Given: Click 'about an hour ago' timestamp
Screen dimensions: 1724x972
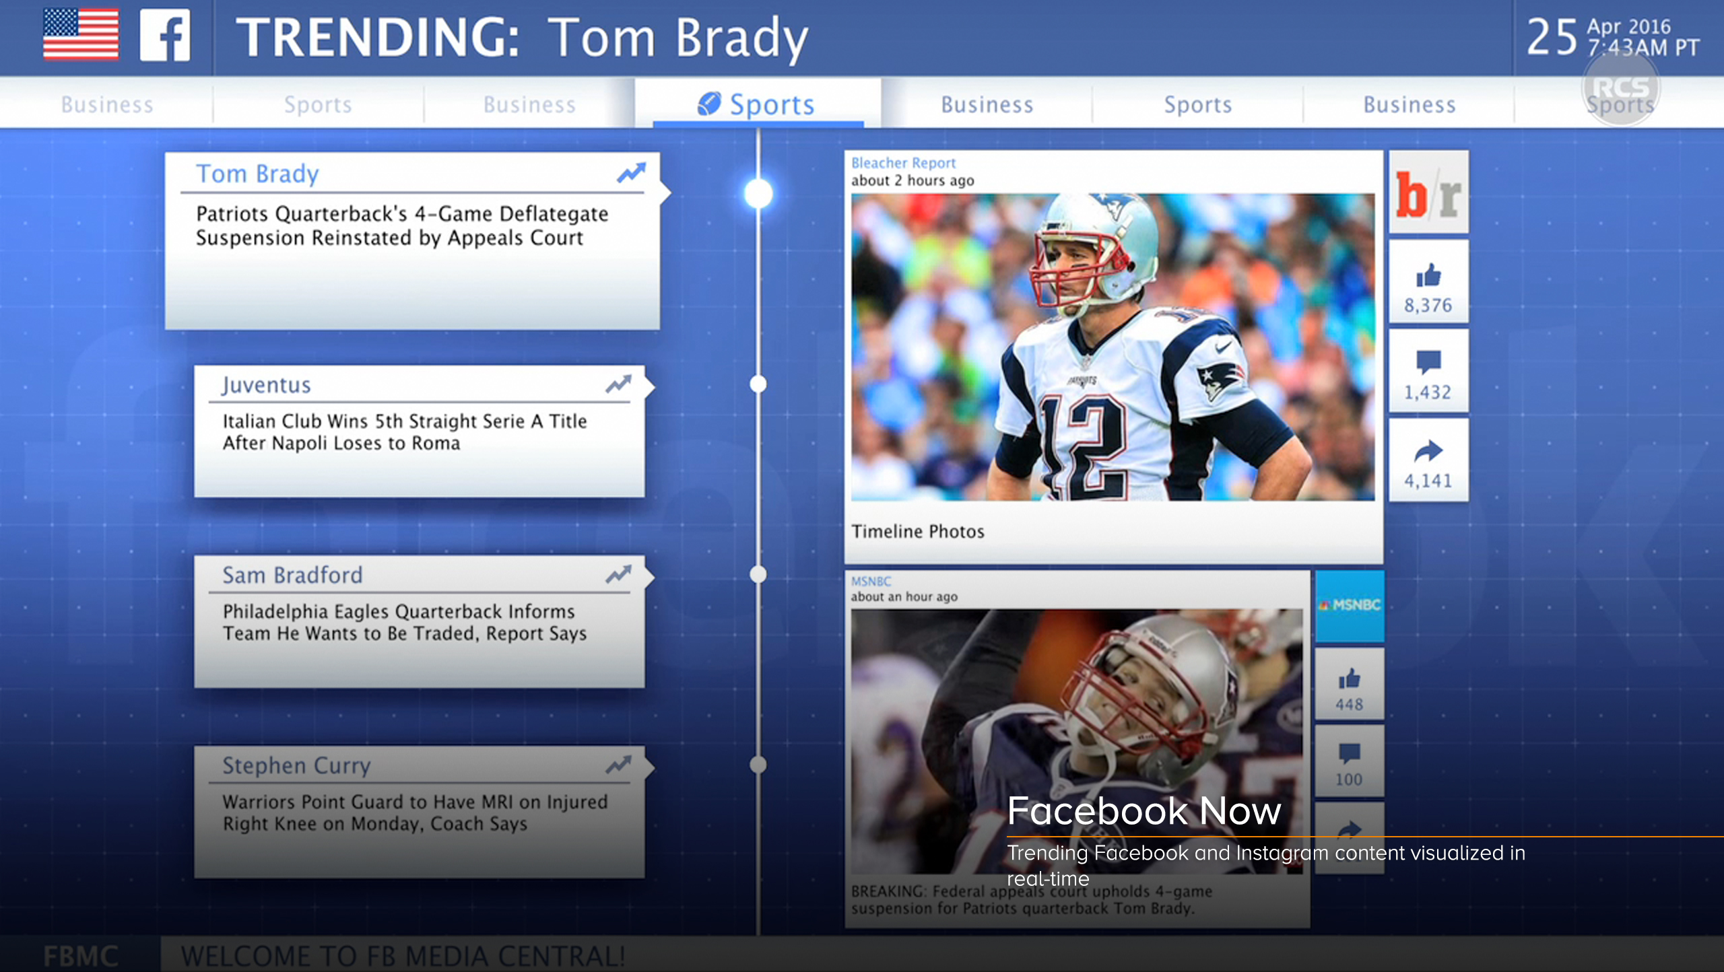Looking at the screenshot, I should click(x=904, y=596).
